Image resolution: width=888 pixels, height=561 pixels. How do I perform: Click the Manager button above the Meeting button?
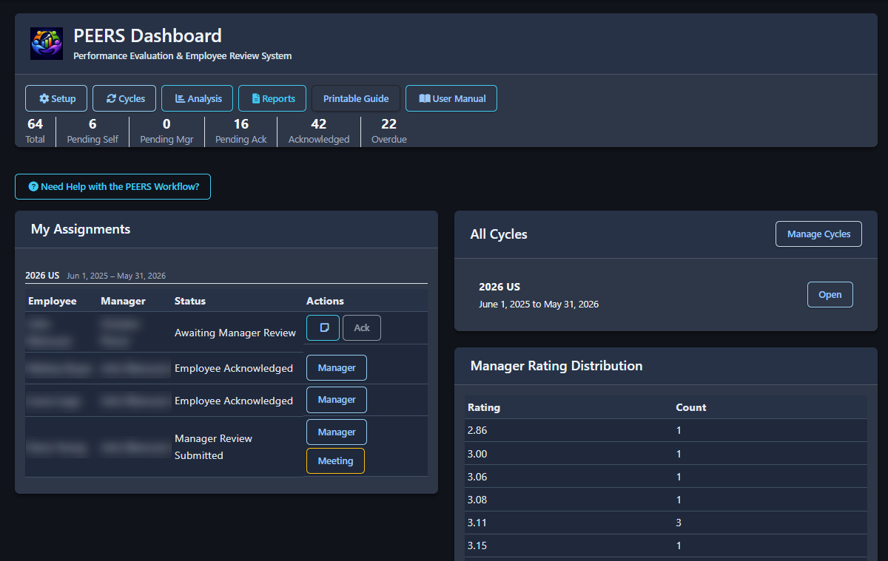337,432
